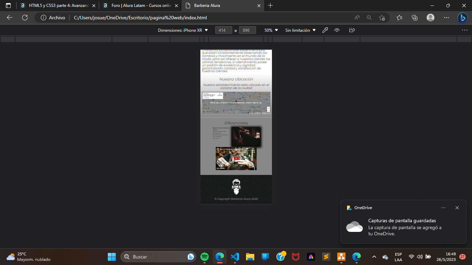Viewport: 472px width, 265px height.
Task: Open OneDrive notification options menu
Action: (443, 208)
